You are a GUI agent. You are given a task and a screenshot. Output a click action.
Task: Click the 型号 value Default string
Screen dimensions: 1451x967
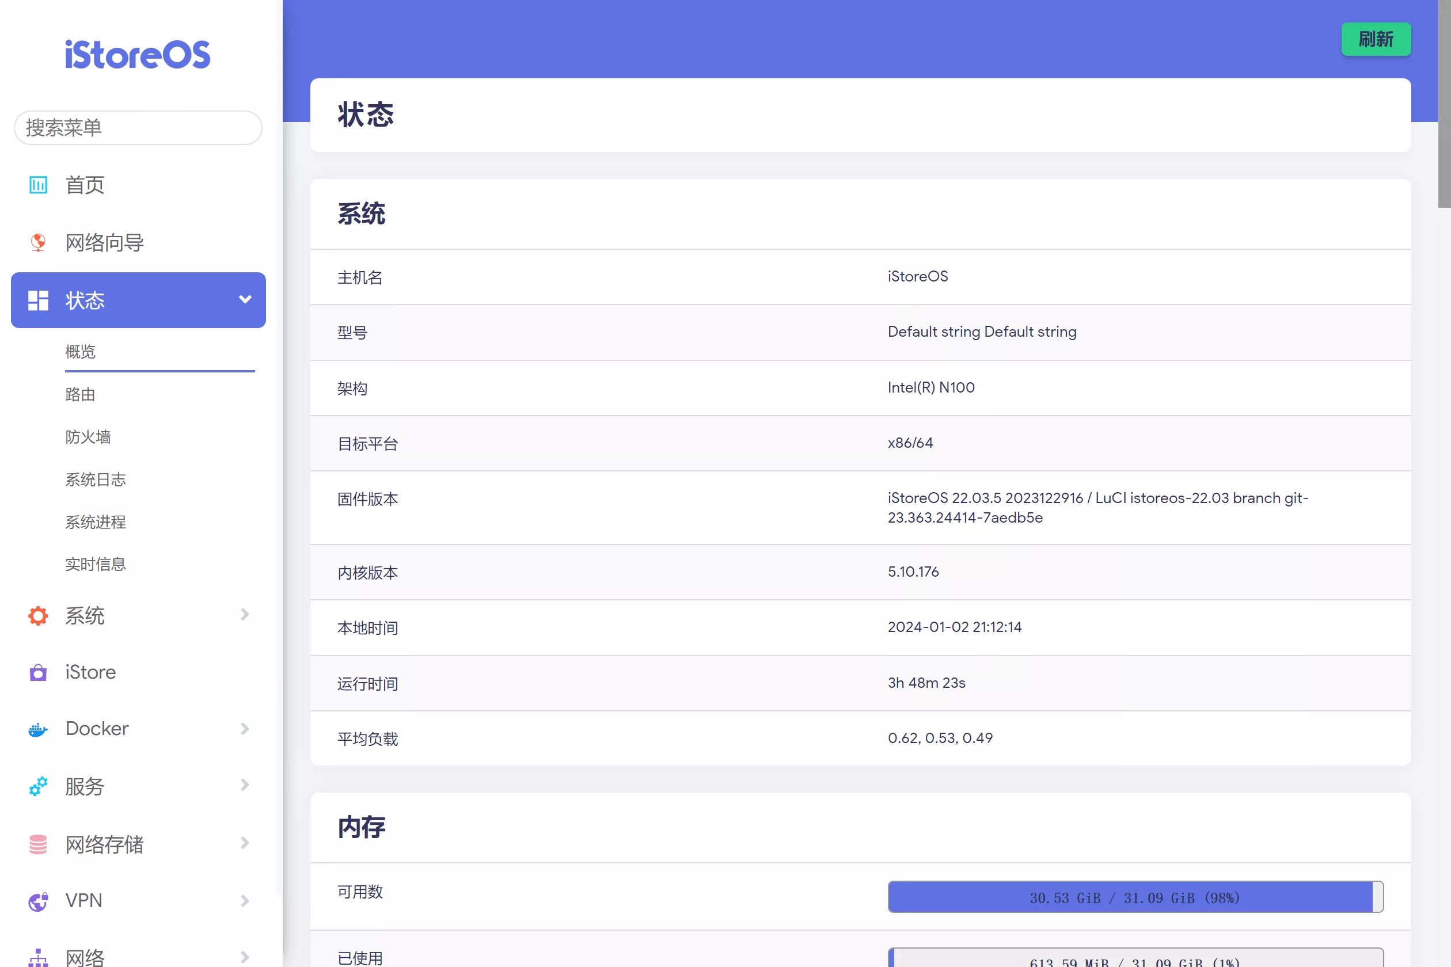coord(982,332)
